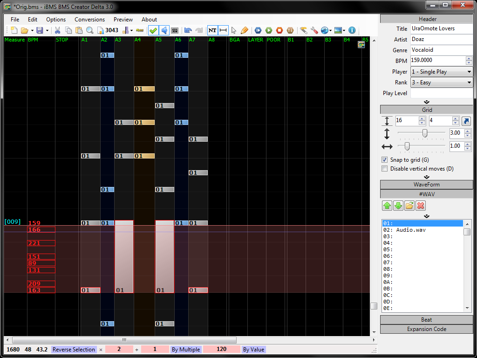Click the blue speaker audio icon in the toolbar
477x358 pixels.
click(x=164, y=30)
